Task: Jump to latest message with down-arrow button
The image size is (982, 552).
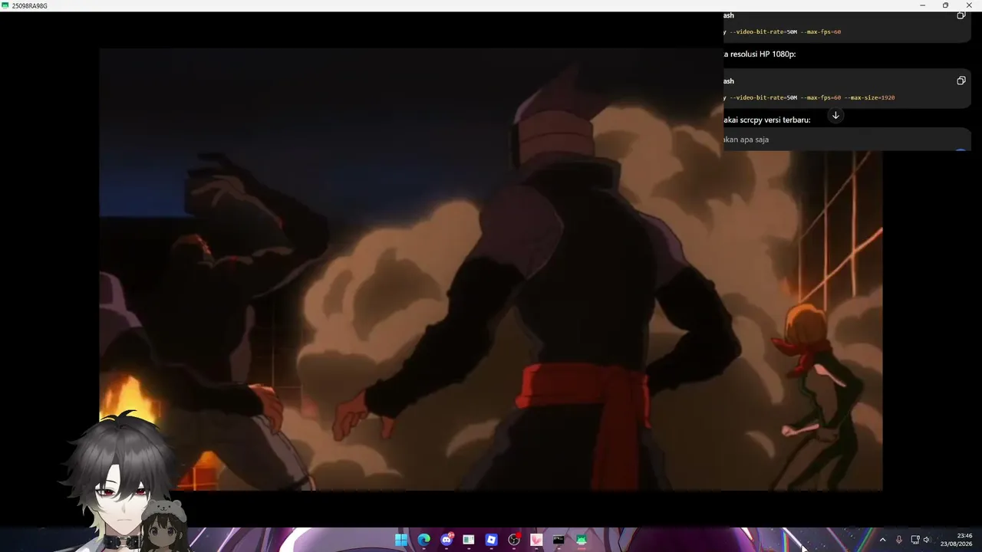Action: (835, 116)
